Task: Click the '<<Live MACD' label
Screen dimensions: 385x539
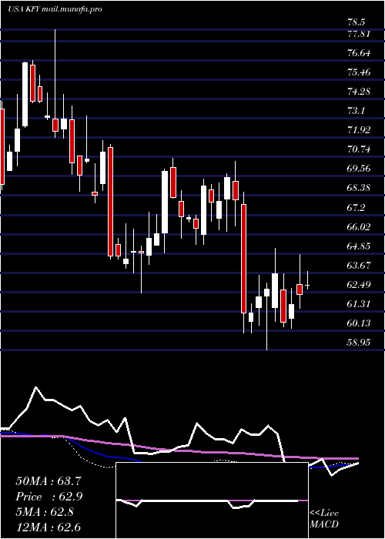Action: point(324,519)
